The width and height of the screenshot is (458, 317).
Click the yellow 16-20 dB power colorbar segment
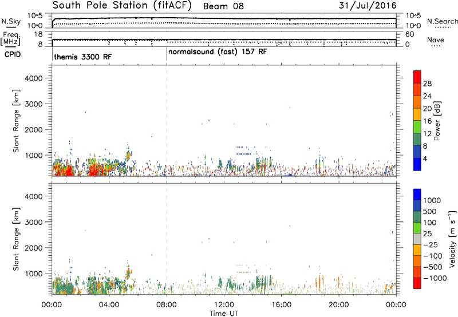[x=417, y=114]
